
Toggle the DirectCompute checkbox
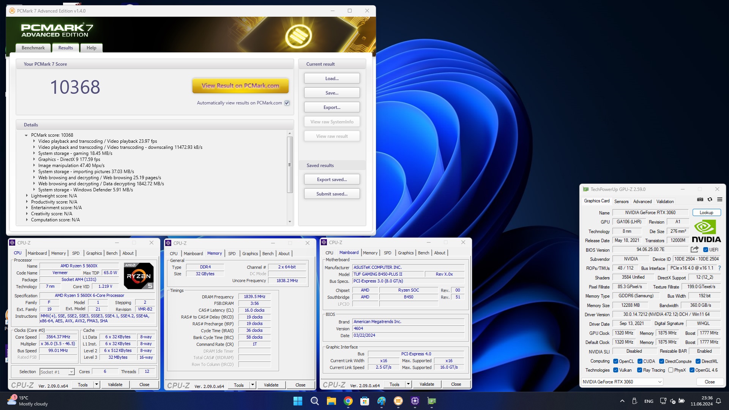(662, 361)
